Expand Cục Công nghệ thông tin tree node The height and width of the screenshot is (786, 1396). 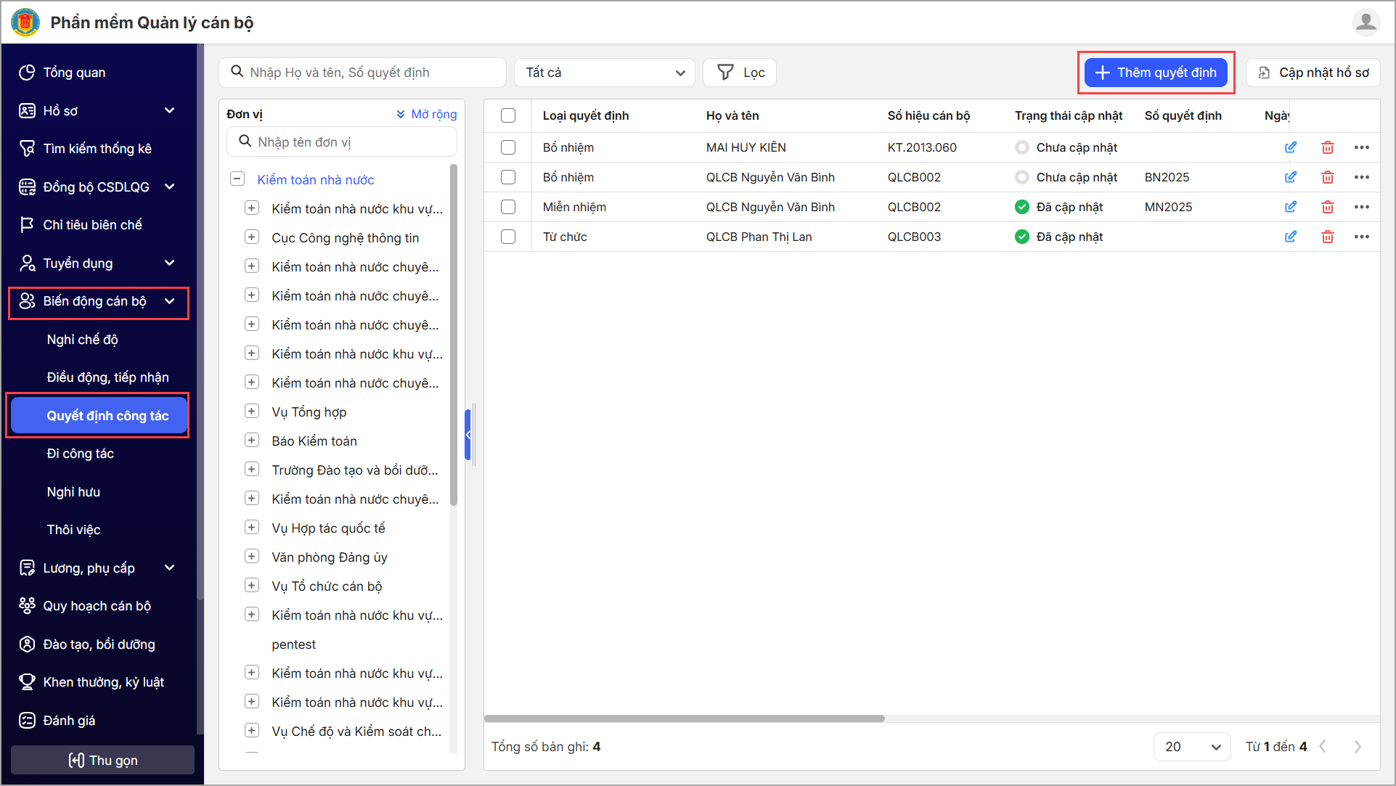[252, 237]
